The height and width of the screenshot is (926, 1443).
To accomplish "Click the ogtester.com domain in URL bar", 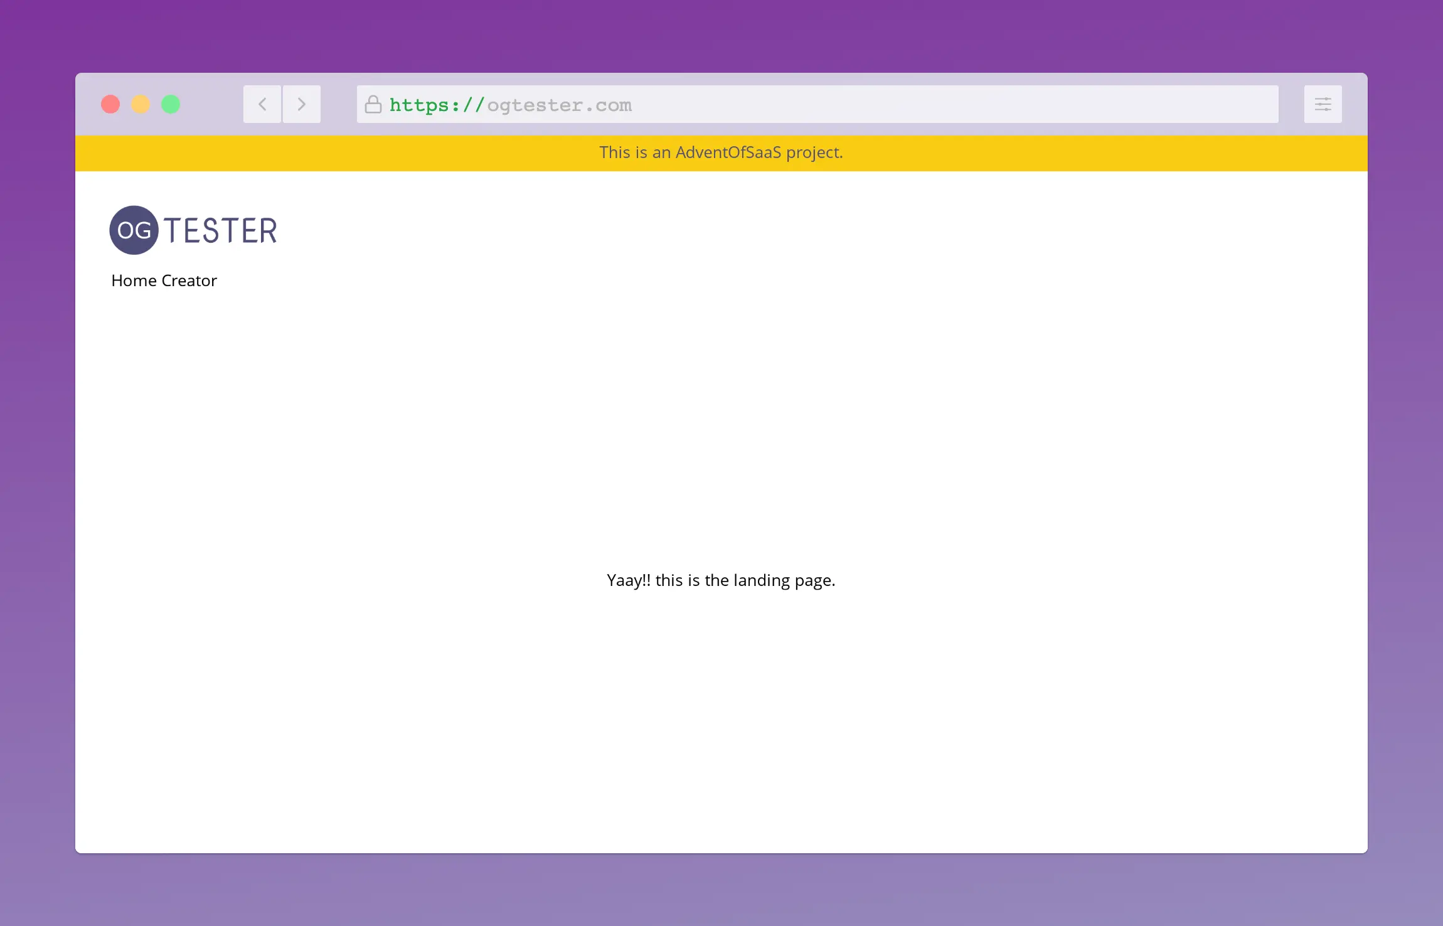I will 559,105.
